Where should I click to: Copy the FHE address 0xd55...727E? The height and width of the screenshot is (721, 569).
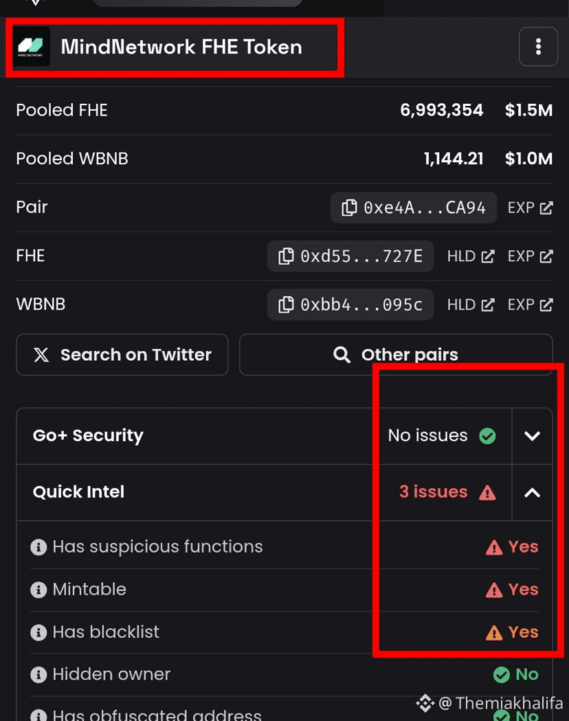(x=350, y=256)
